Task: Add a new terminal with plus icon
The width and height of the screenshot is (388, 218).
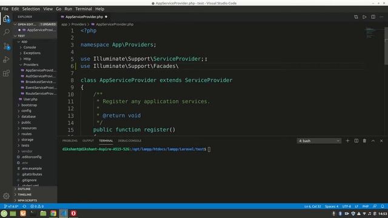Action: pos(347,140)
